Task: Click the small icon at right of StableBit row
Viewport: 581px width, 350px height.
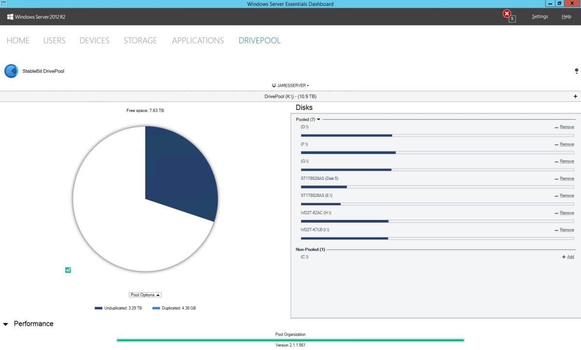Action: coord(577,71)
